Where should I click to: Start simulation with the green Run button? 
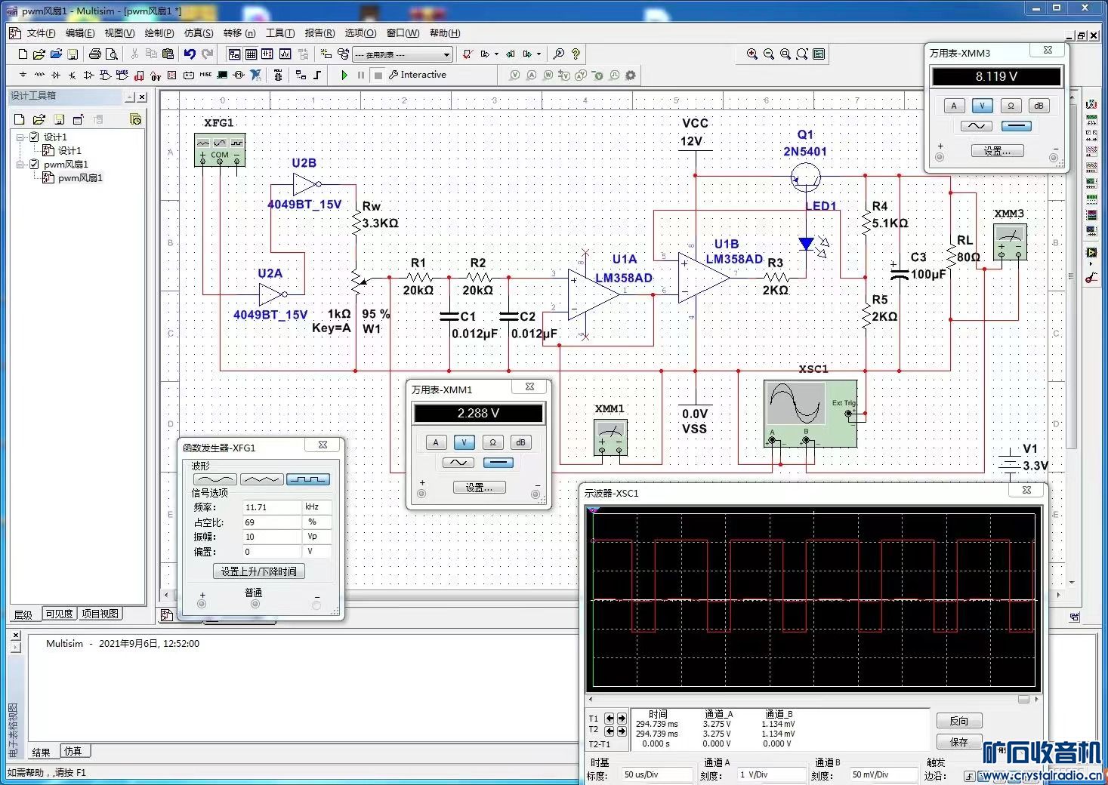(344, 75)
